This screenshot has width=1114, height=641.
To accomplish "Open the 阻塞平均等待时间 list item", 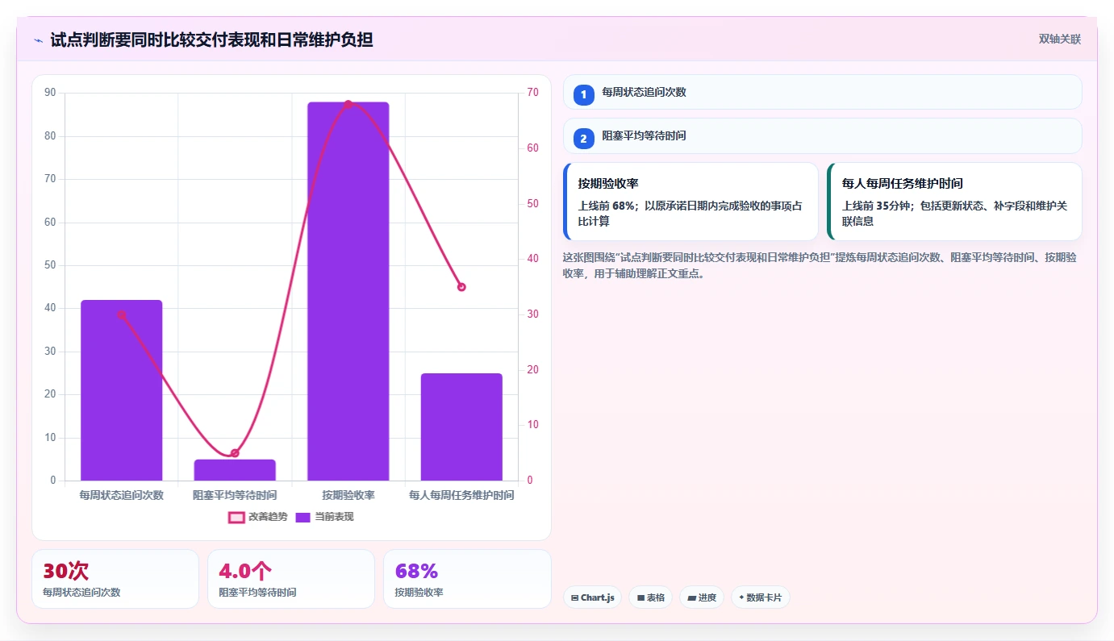I will coord(822,136).
